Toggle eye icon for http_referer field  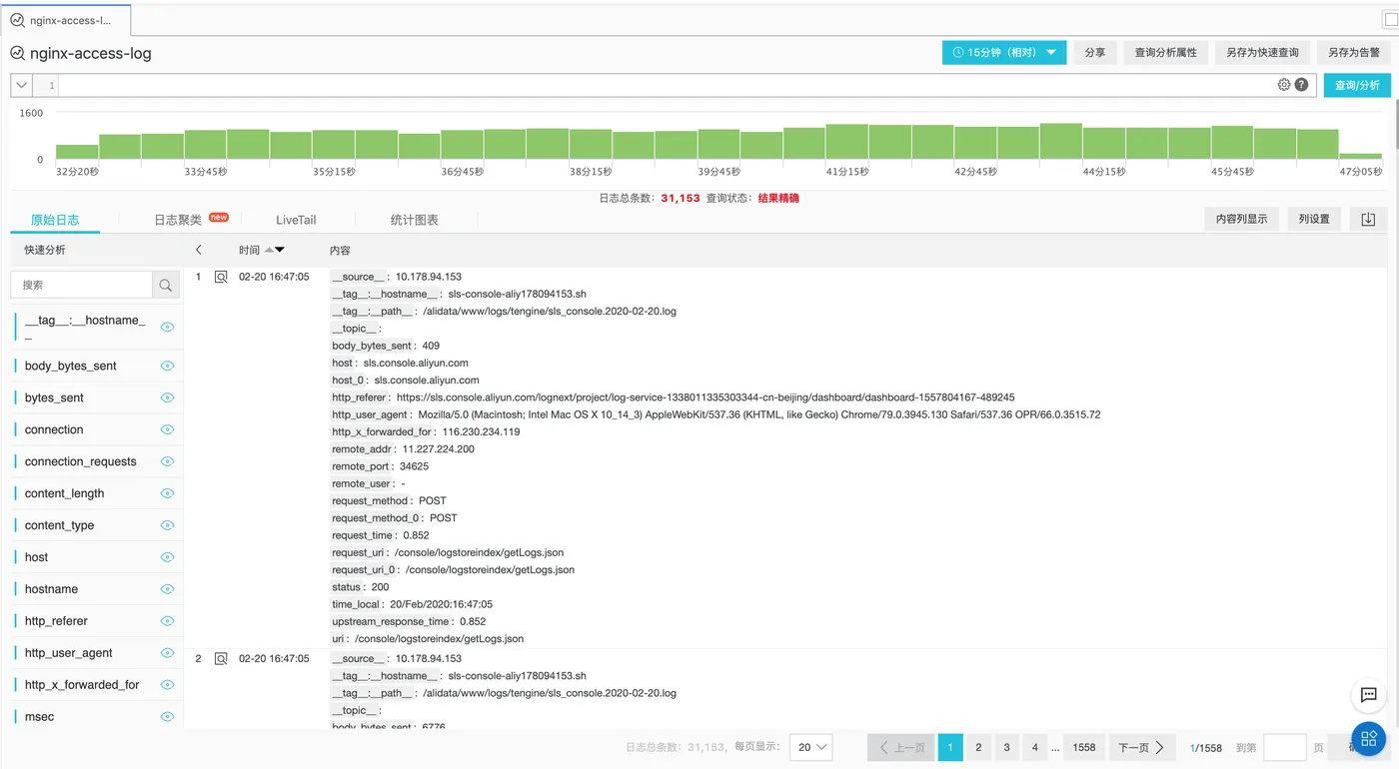[167, 621]
